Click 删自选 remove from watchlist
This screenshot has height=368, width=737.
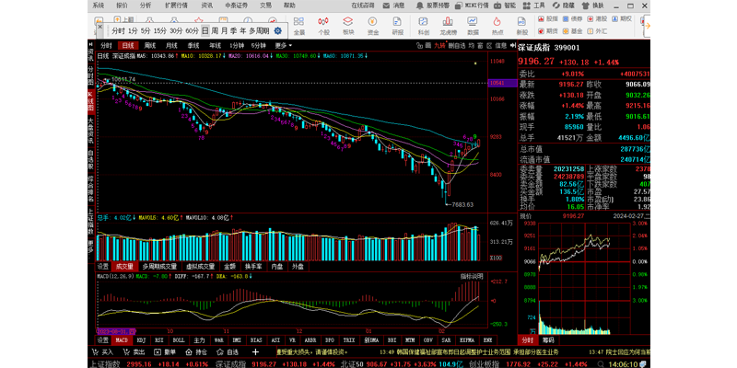point(456,45)
